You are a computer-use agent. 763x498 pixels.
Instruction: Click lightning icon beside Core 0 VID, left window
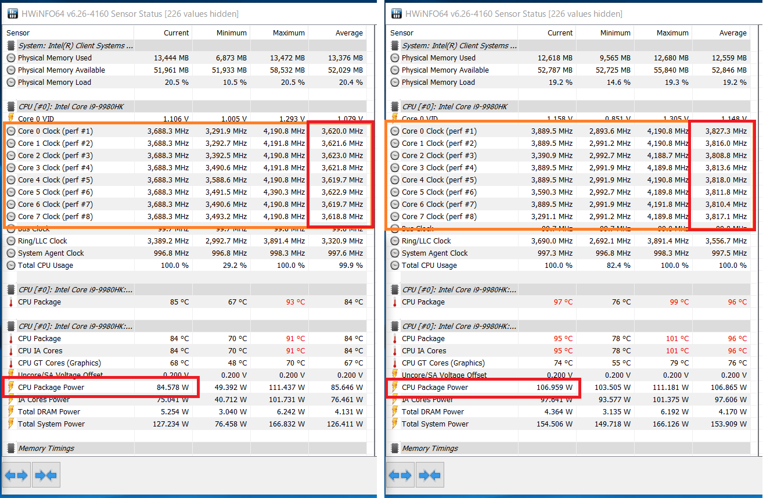(x=11, y=119)
